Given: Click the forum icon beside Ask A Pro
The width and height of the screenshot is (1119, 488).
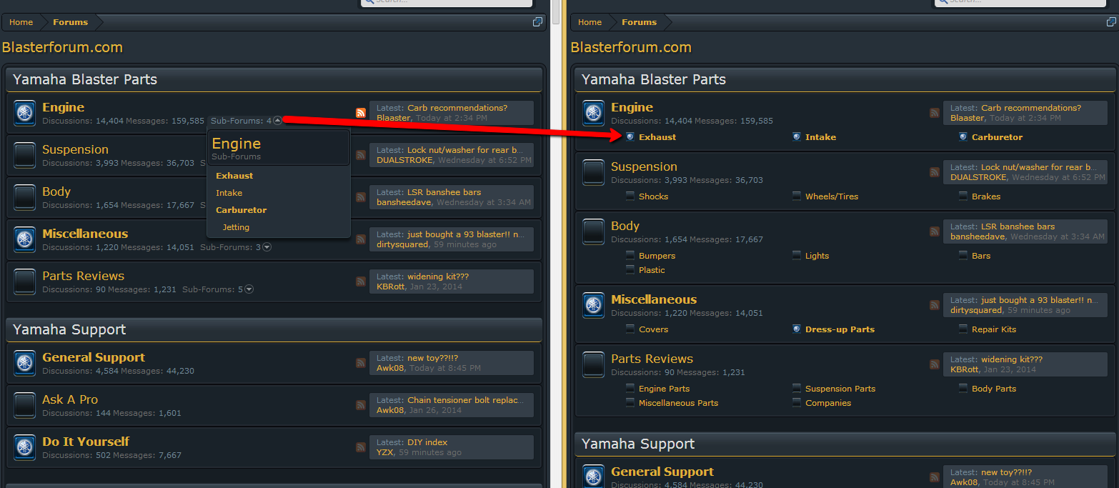Looking at the screenshot, I should point(25,405).
